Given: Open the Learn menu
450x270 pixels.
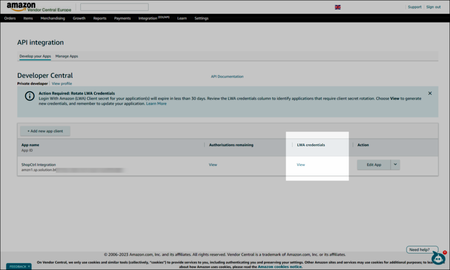Looking at the screenshot, I should click(x=182, y=18).
